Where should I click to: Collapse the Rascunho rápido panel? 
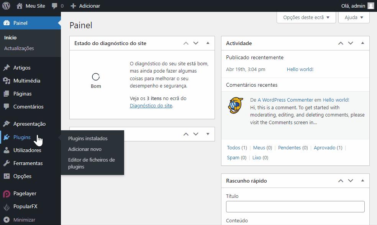362,181
